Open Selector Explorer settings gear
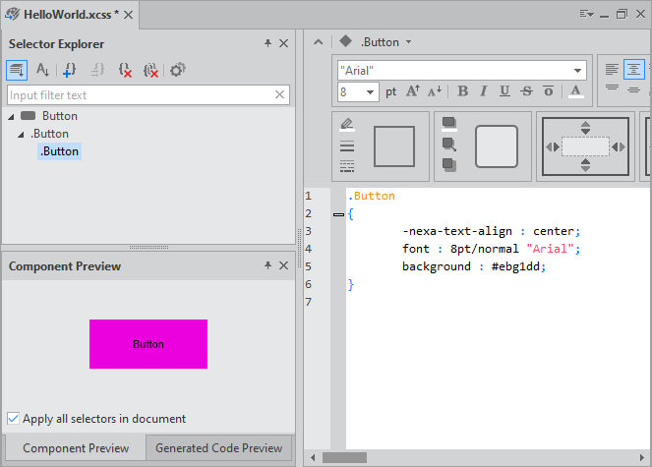652x467 pixels. pos(177,70)
